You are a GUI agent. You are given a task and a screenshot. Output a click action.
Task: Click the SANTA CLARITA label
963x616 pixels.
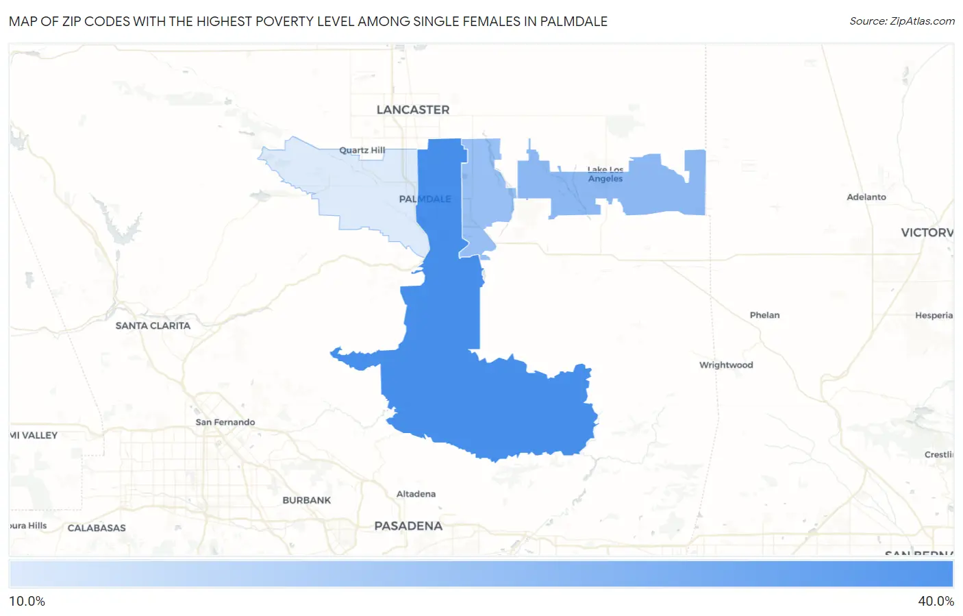[153, 325]
